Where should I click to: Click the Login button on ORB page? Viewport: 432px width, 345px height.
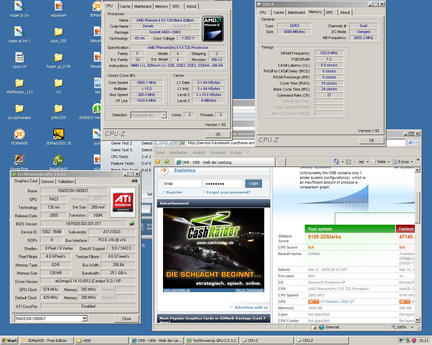click(x=253, y=183)
